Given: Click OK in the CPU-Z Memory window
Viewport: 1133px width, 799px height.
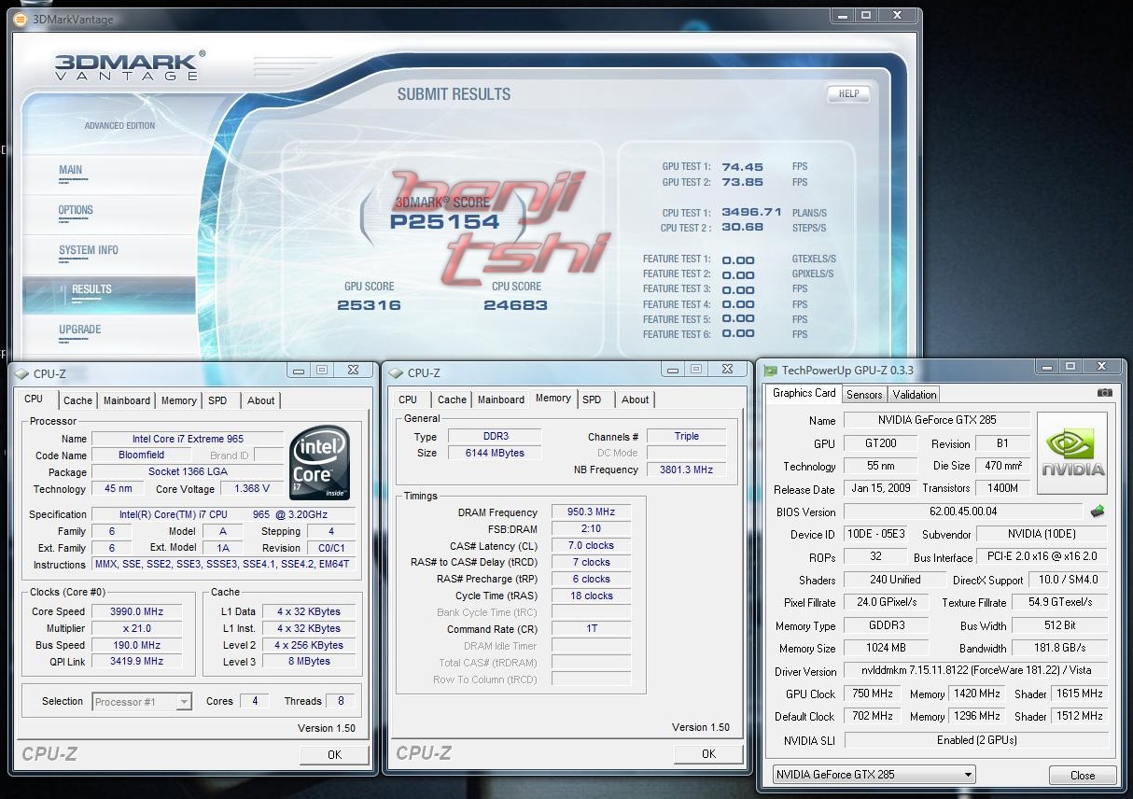Looking at the screenshot, I should [708, 753].
